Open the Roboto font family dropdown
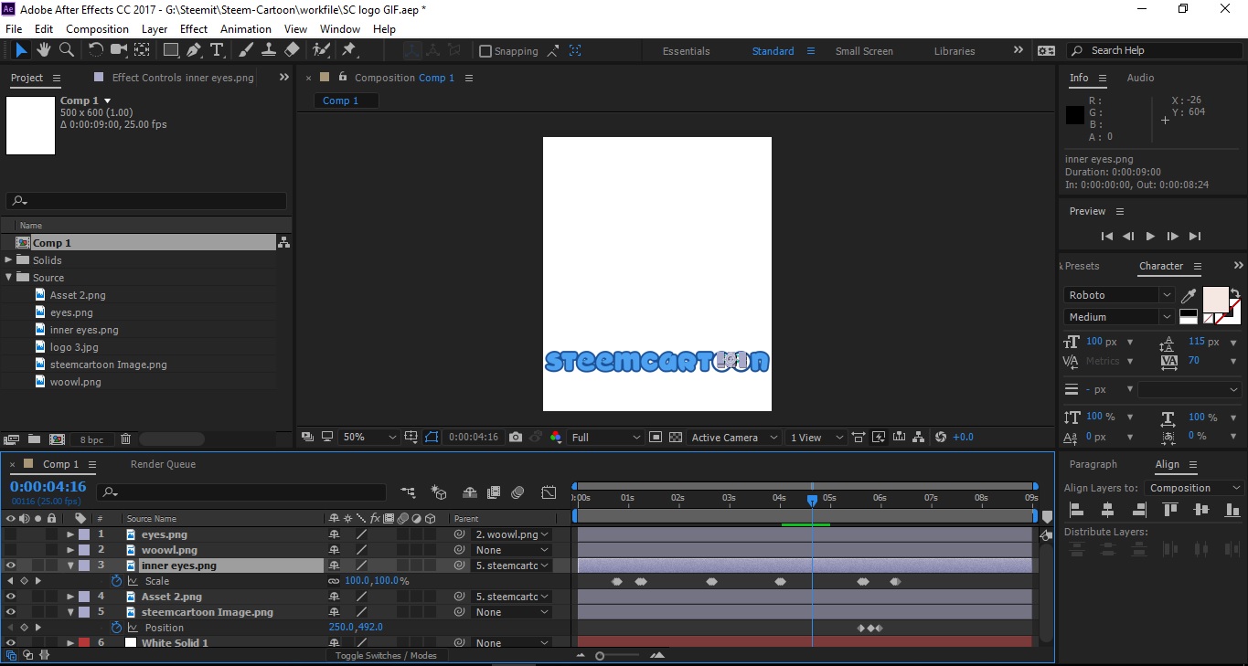This screenshot has height=666, width=1248. click(1119, 295)
